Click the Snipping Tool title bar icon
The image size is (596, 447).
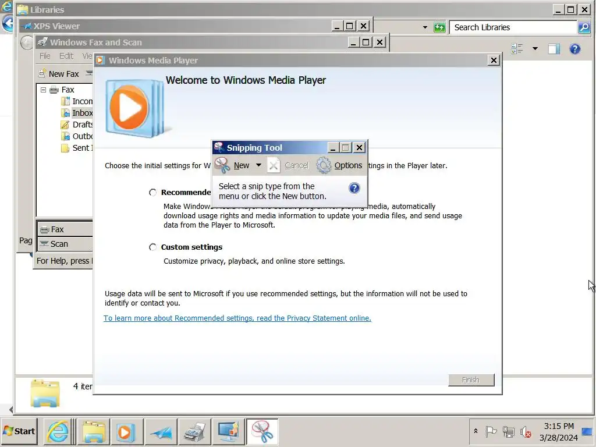tap(219, 147)
